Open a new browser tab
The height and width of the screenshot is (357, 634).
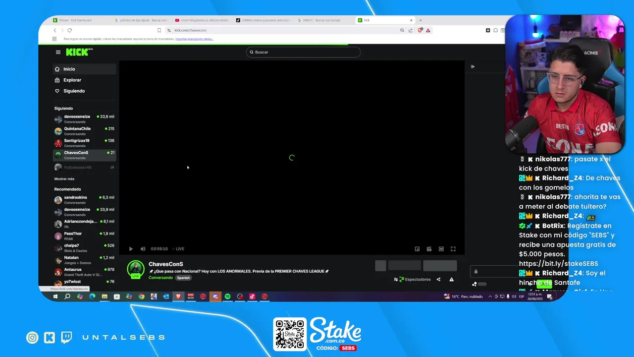(x=421, y=20)
